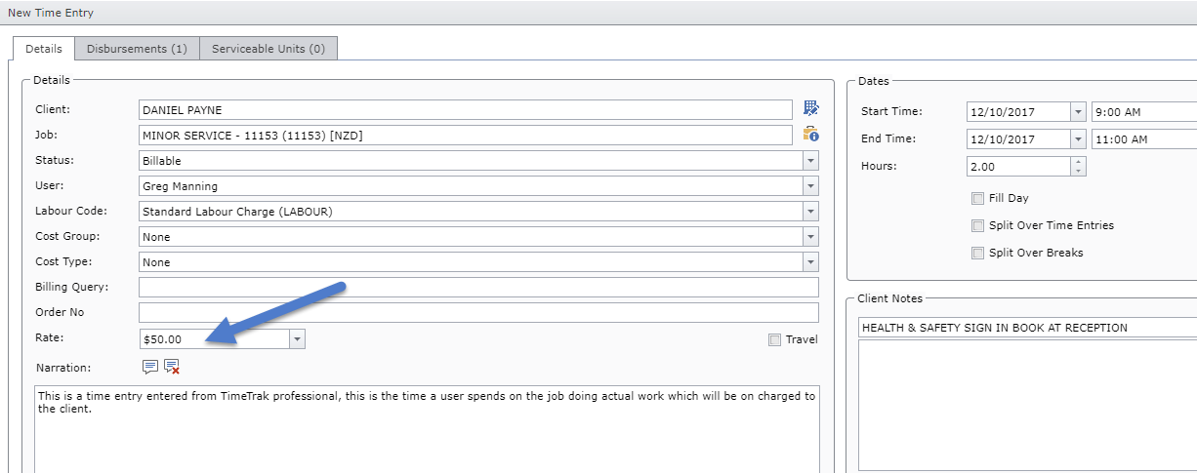
Task: Switch to the Disbursements (1) tab
Action: pyautogui.click(x=137, y=49)
